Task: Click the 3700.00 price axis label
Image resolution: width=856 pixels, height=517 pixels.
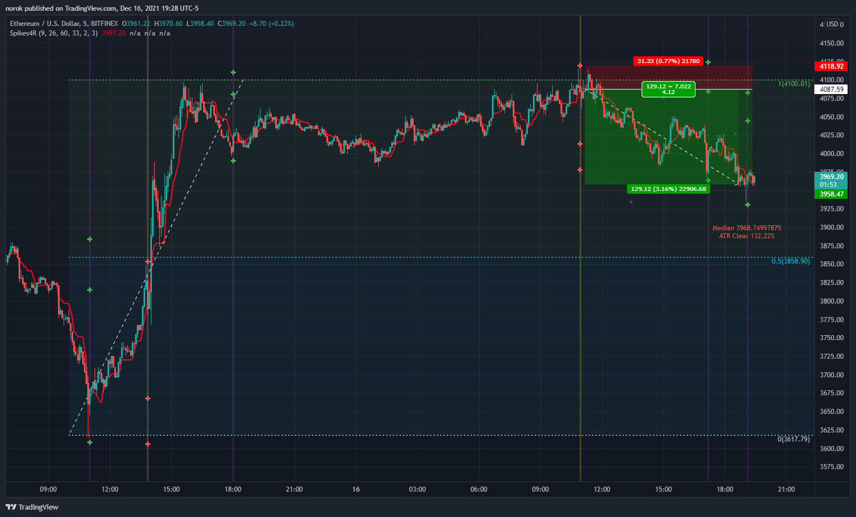Action: coord(831,375)
